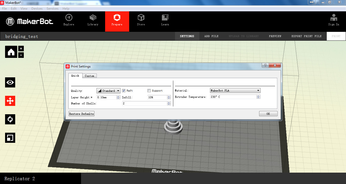The image size is (346, 184).
Task: Disable the Raft checkbox
Action: [x=124, y=91]
